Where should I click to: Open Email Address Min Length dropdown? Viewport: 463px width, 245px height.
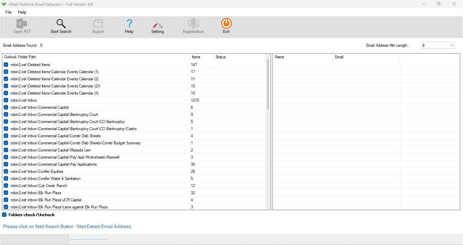438,45
